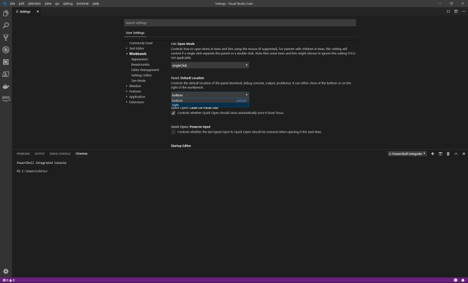The image size is (468, 283).
Task: Create a new terminal with plus icon
Action: tap(433, 154)
